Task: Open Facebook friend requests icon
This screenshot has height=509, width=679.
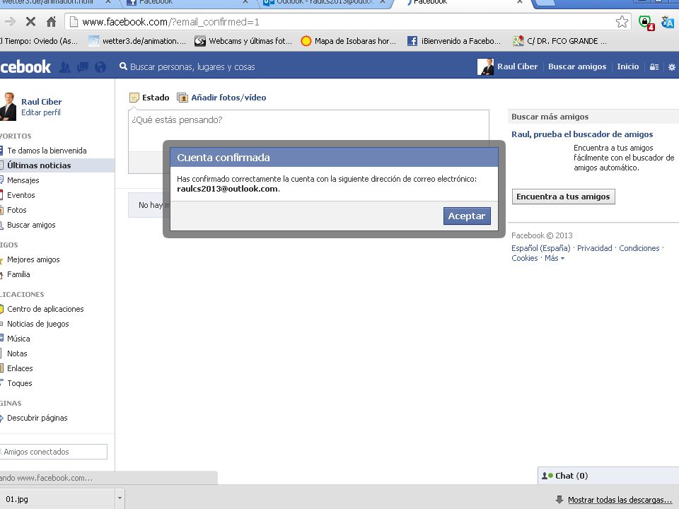Action: tap(65, 67)
